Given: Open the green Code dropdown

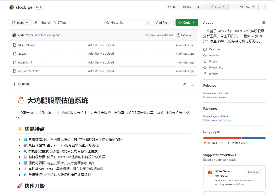Looking at the screenshot, I should (187, 22).
